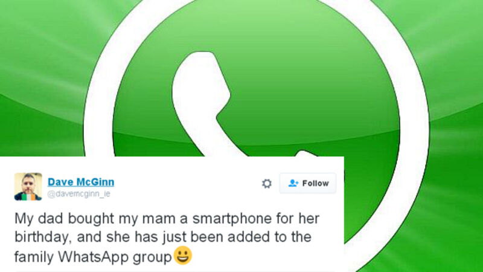Open Dave McGinn's profile avatar
Viewport: 483px width, 272px height.
(x=28, y=187)
